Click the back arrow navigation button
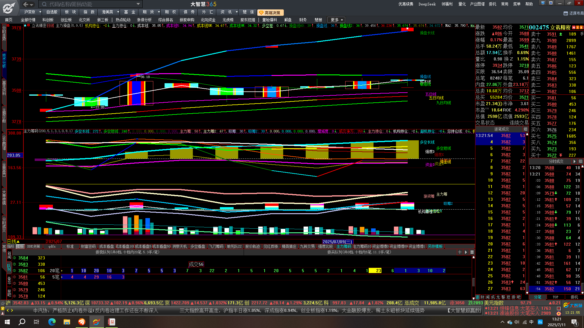584x328 pixels. (x=26, y=4)
